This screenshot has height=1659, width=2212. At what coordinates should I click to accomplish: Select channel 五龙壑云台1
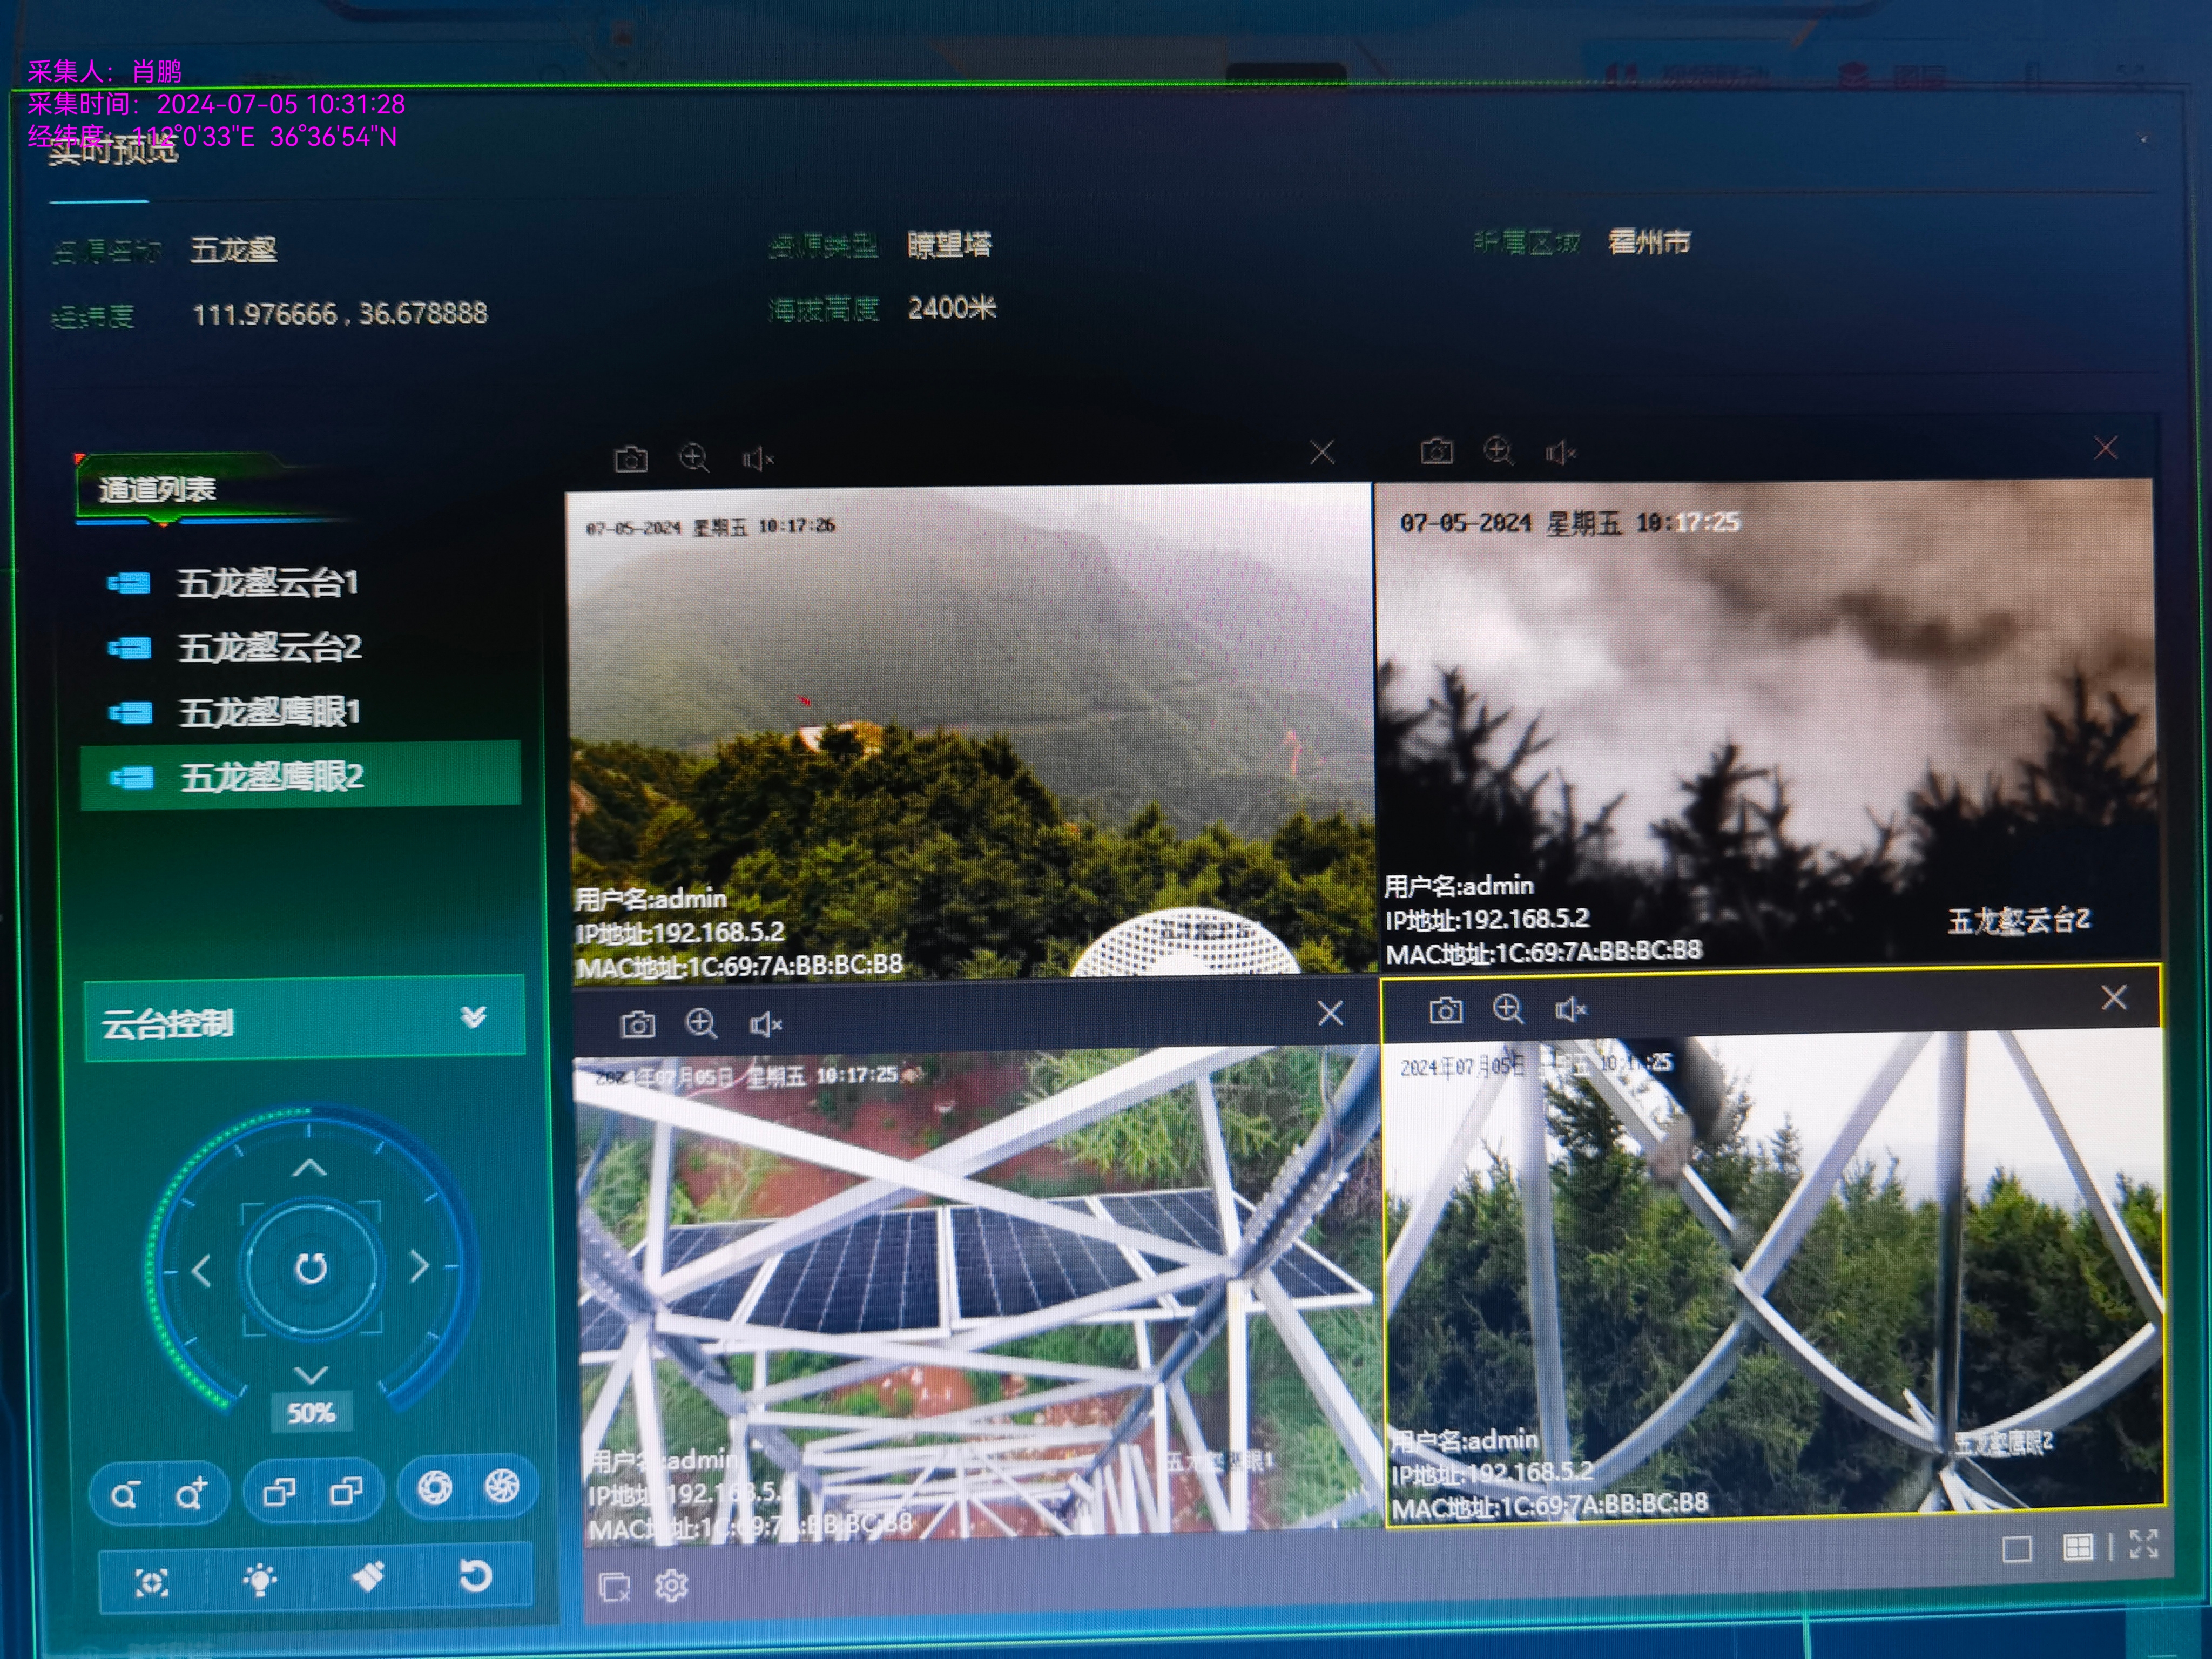coord(267,583)
